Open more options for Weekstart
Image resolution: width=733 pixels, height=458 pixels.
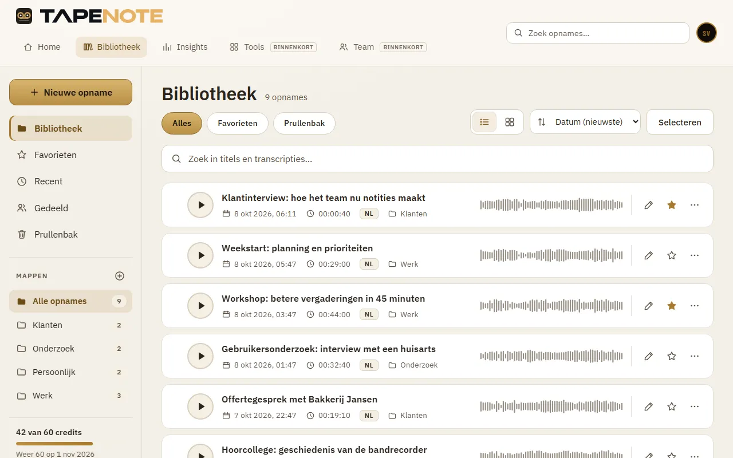point(695,255)
